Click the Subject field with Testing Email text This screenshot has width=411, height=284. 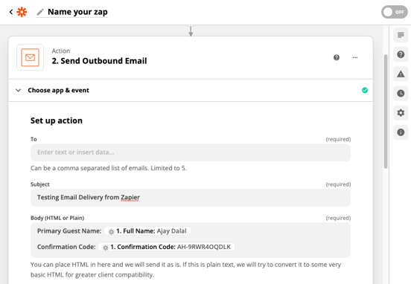[191, 197]
